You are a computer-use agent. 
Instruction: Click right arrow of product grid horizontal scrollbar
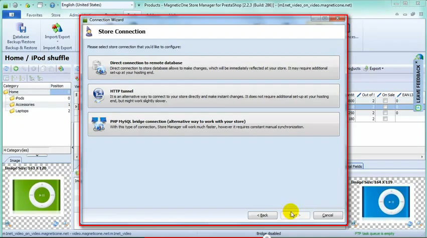tap(422, 157)
